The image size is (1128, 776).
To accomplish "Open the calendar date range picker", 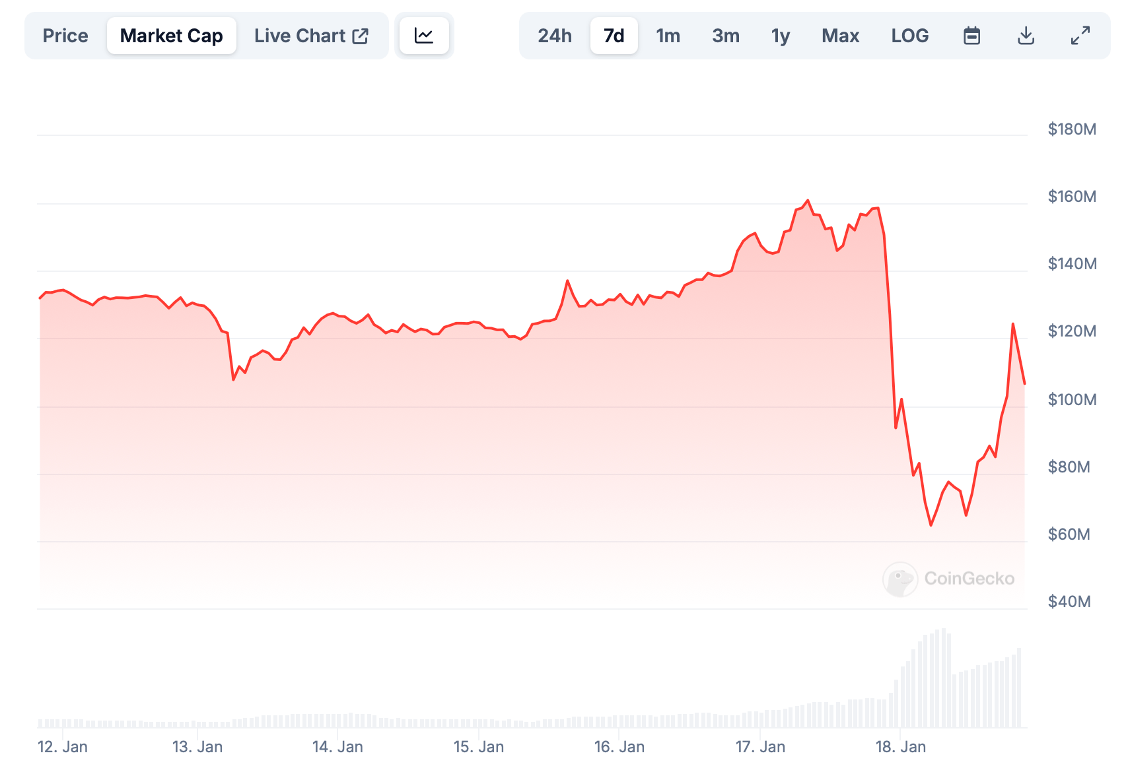I will pos(971,36).
